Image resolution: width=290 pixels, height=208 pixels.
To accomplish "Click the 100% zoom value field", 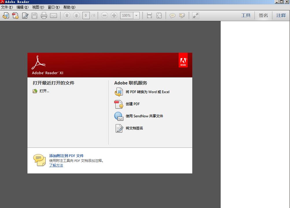I will (127, 16).
